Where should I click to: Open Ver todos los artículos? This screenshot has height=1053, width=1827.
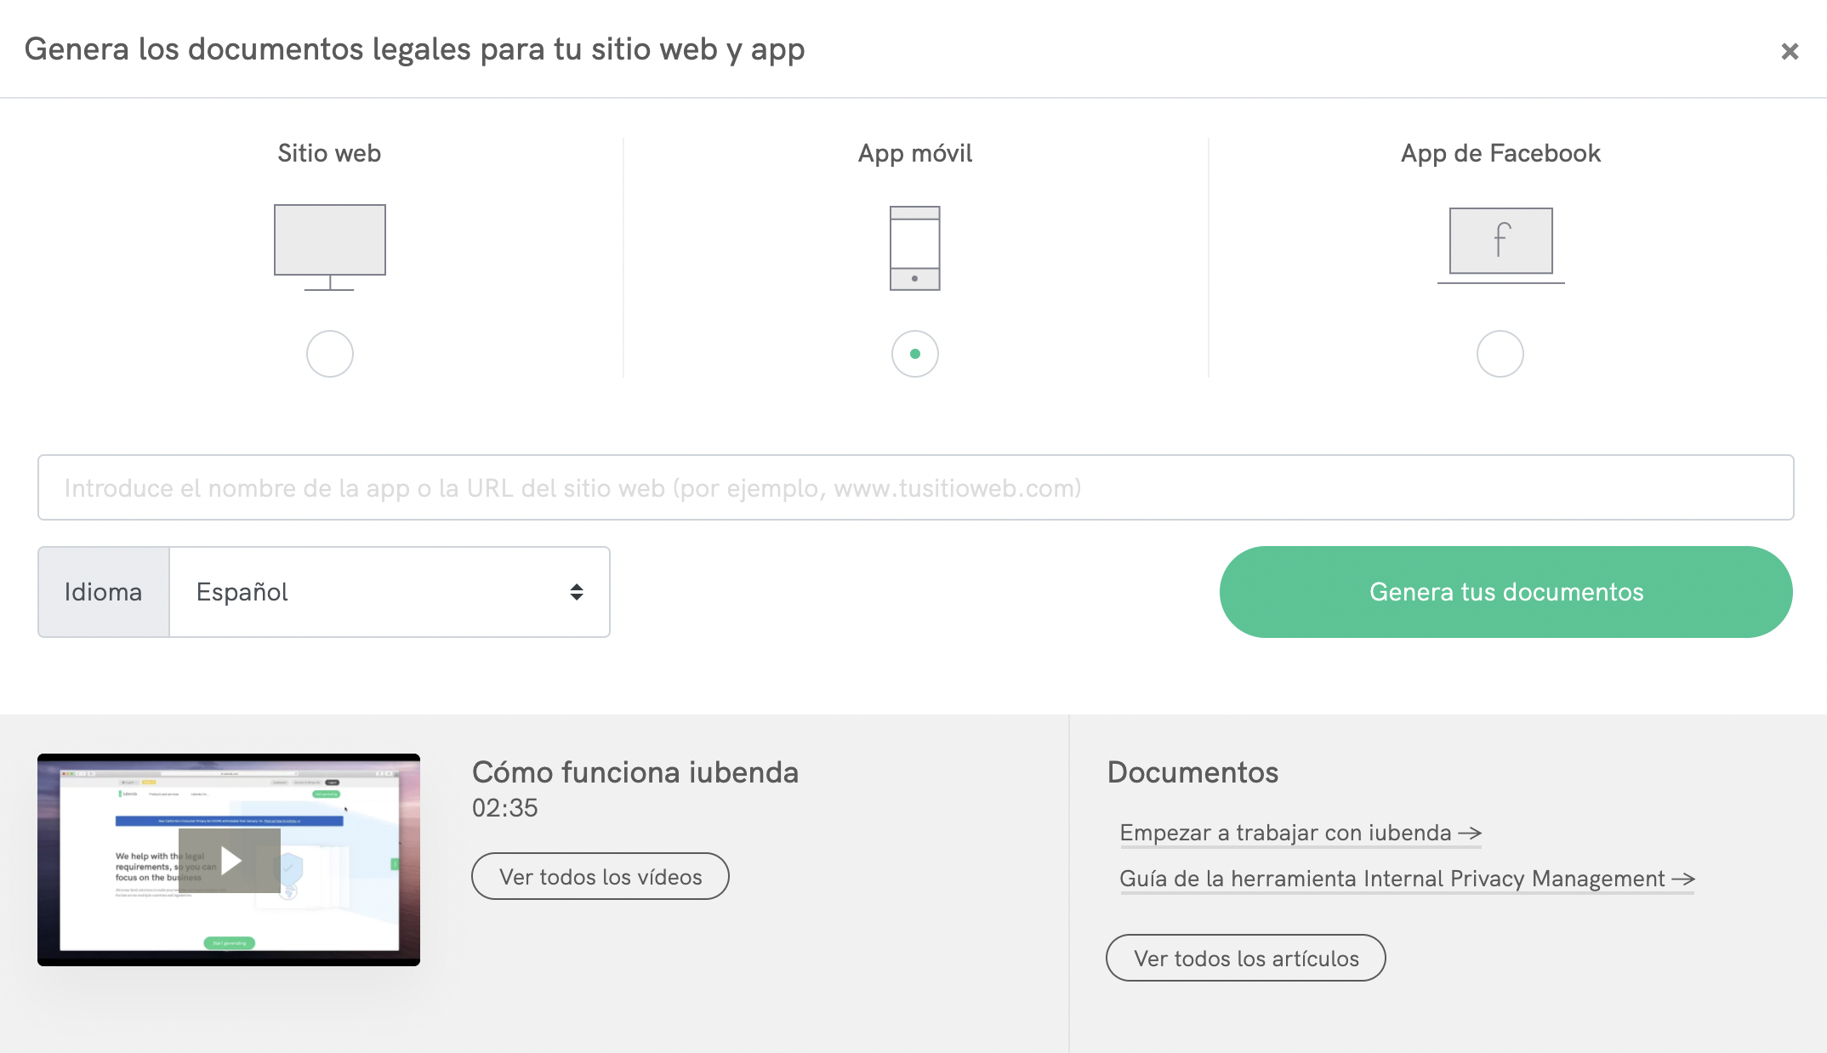click(x=1245, y=959)
